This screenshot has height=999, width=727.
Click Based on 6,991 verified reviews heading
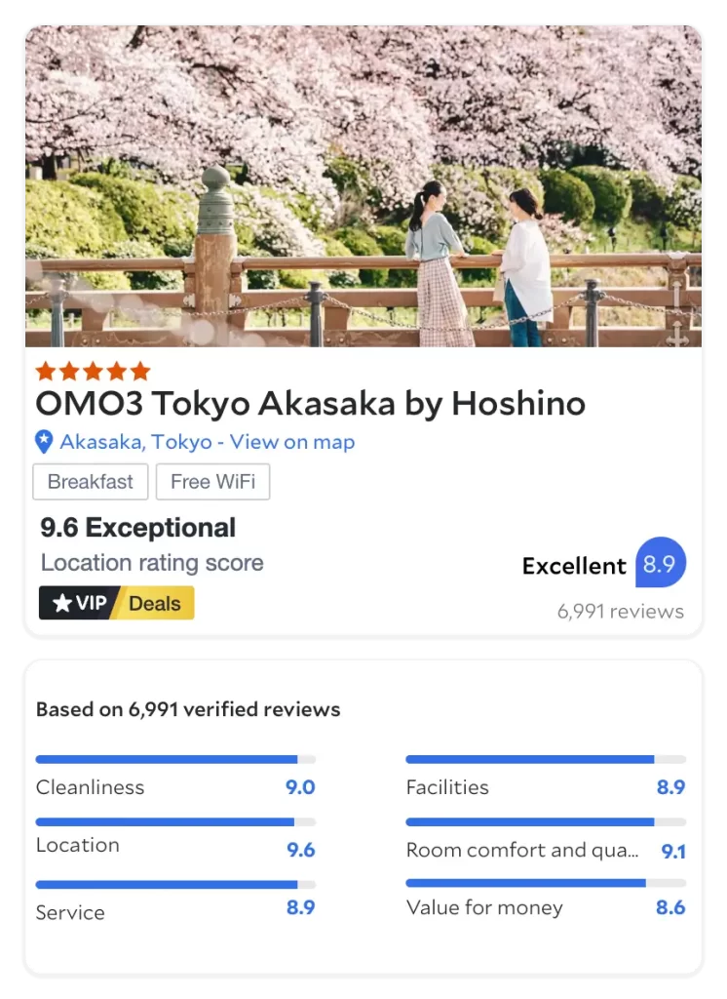[x=188, y=709]
